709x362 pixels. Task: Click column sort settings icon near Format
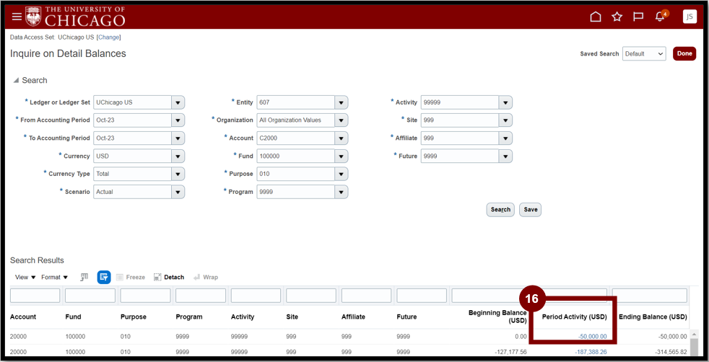[84, 277]
